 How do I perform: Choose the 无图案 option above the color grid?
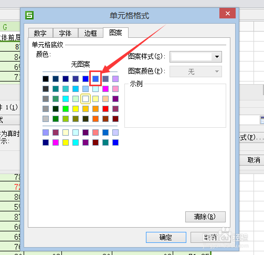point(80,65)
